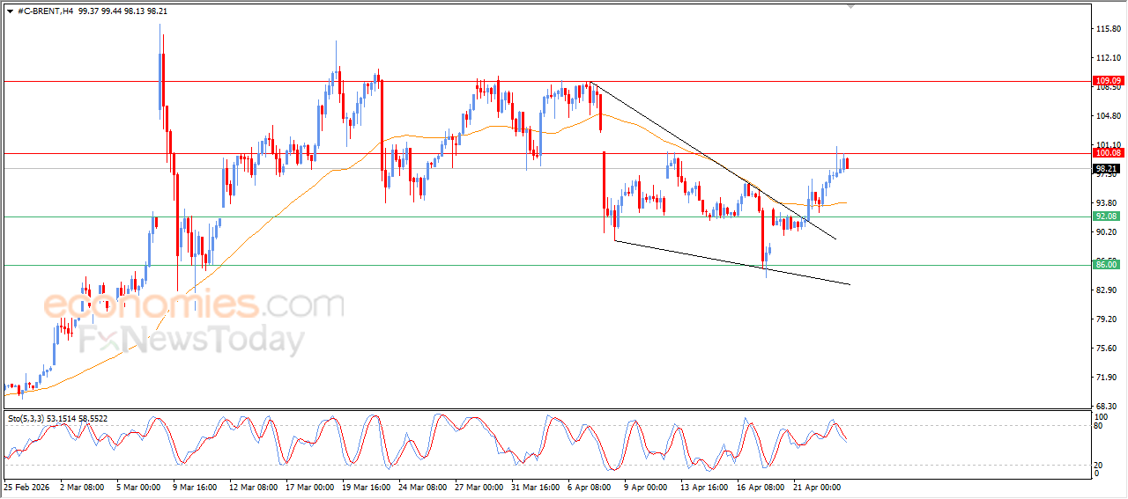The image size is (1128, 499).
Task: Click the stochastic scale value 20
Action: click(1098, 464)
